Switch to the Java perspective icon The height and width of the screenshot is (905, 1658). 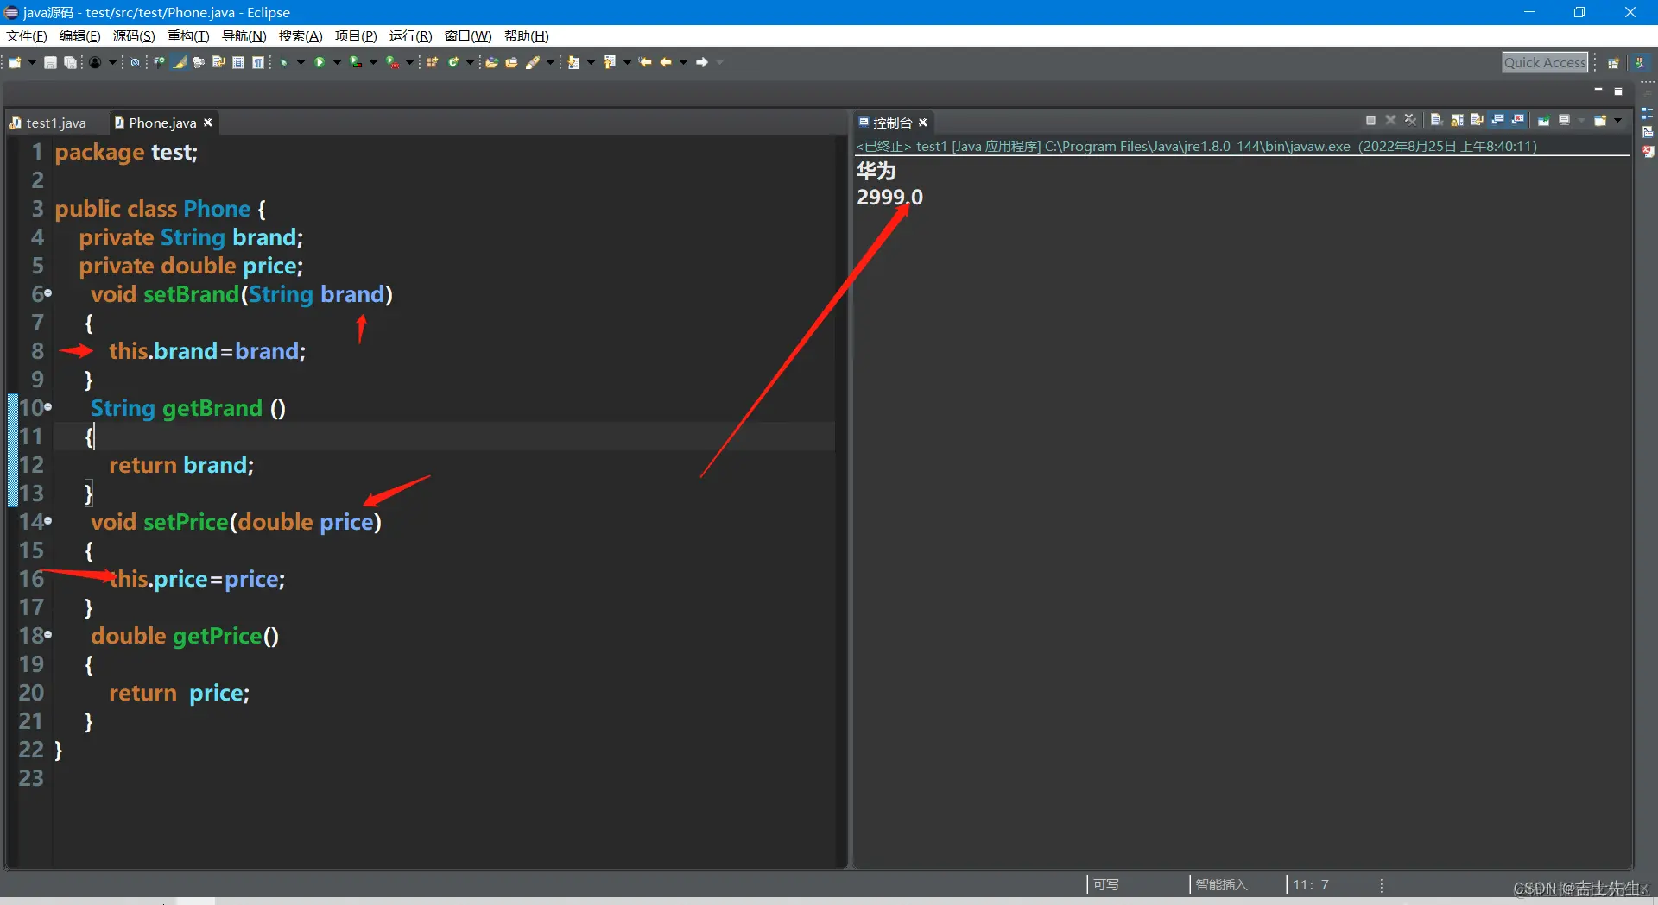pos(1639,62)
